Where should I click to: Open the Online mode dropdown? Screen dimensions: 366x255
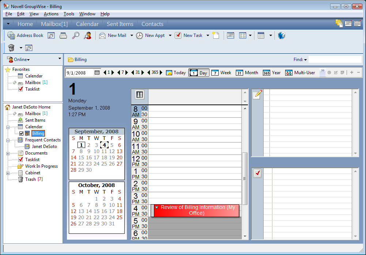tap(22, 60)
